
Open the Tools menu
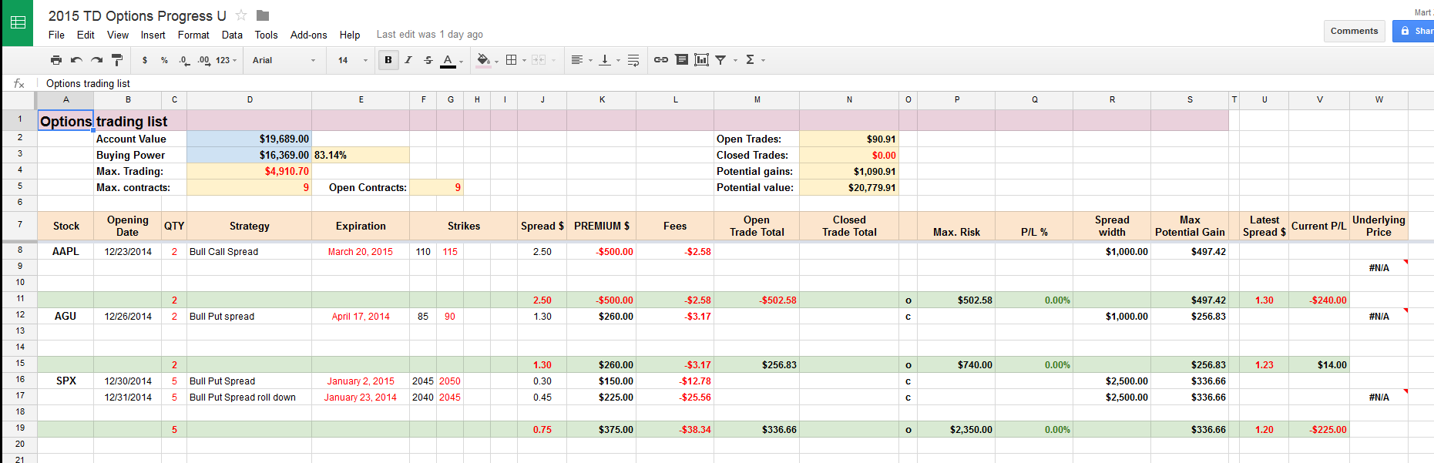(266, 35)
